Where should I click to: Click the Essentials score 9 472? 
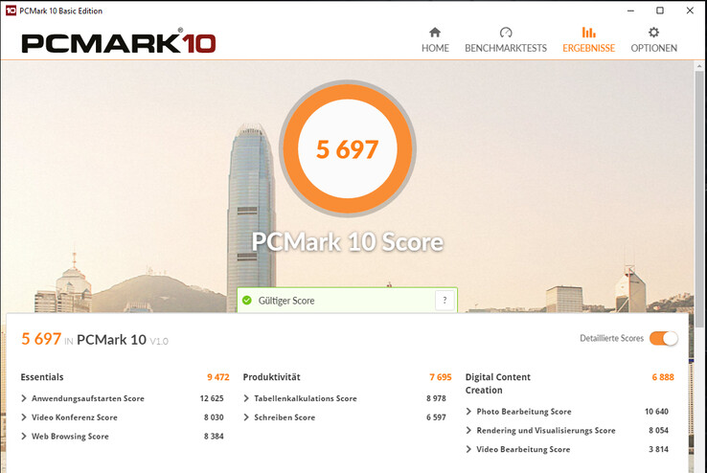(x=218, y=377)
